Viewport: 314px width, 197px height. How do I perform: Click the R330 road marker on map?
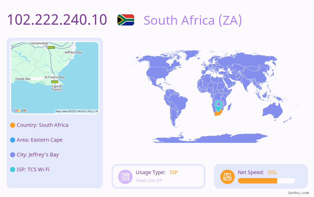point(55,82)
